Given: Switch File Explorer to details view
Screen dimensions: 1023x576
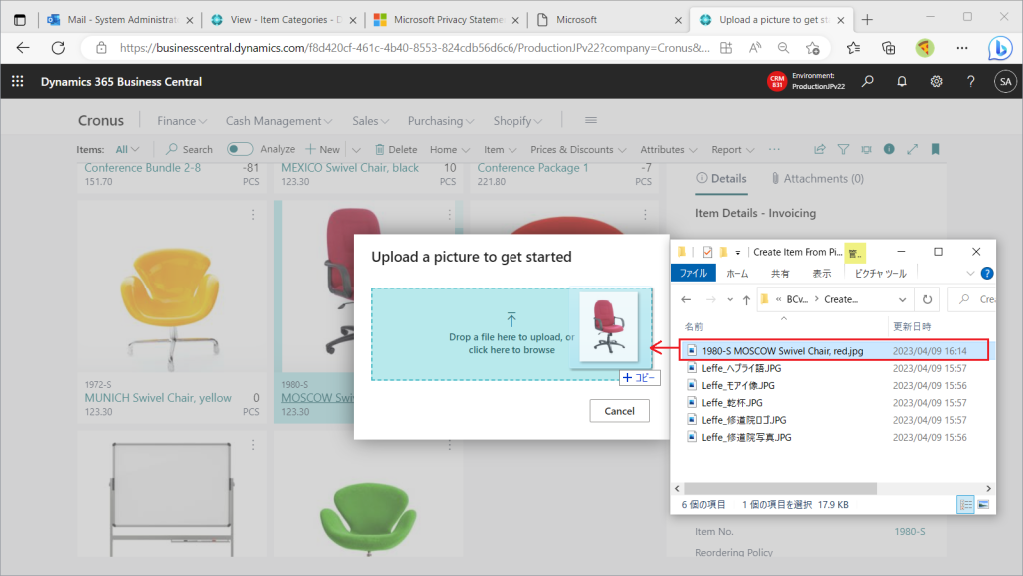Looking at the screenshot, I should point(966,504).
